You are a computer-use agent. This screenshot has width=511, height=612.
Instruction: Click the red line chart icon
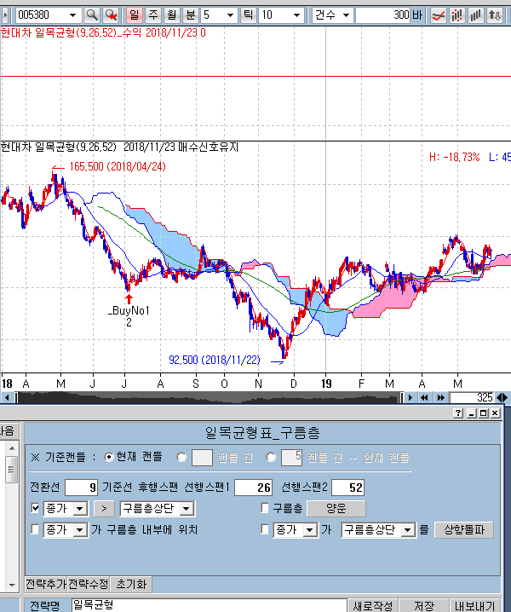(439, 15)
